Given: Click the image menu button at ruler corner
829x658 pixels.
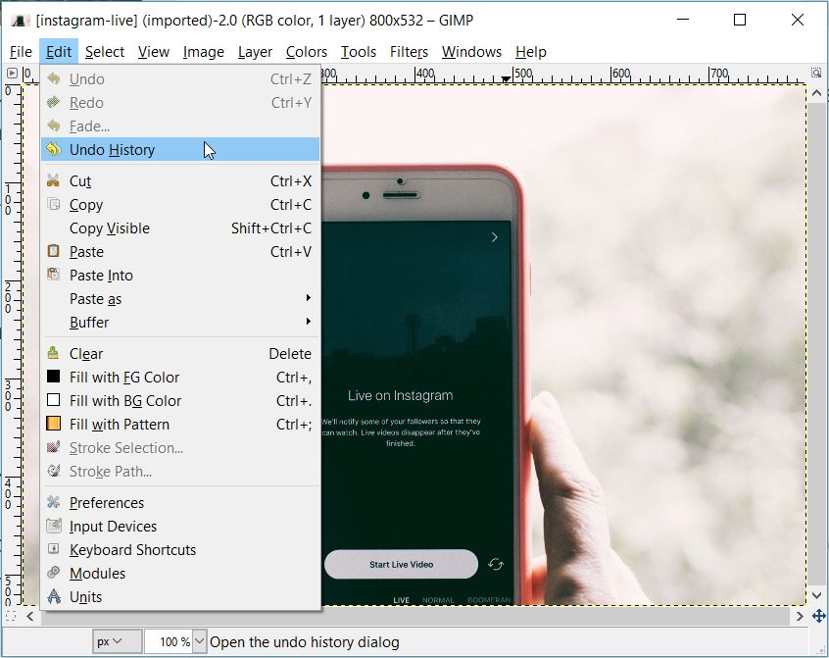Looking at the screenshot, I should [12, 73].
